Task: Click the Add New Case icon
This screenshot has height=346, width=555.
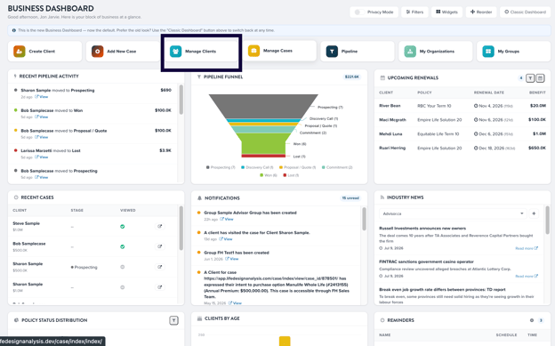Action: point(97,52)
